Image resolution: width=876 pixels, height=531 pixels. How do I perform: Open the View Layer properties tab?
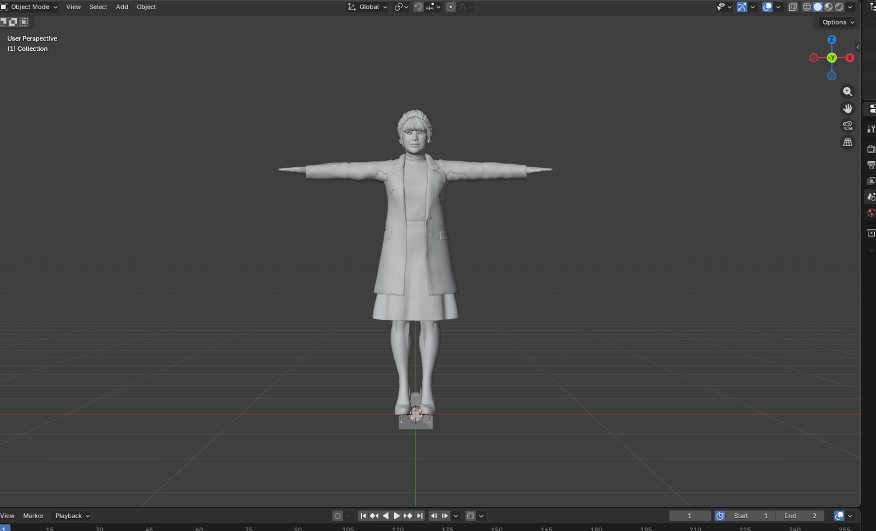(871, 181)
